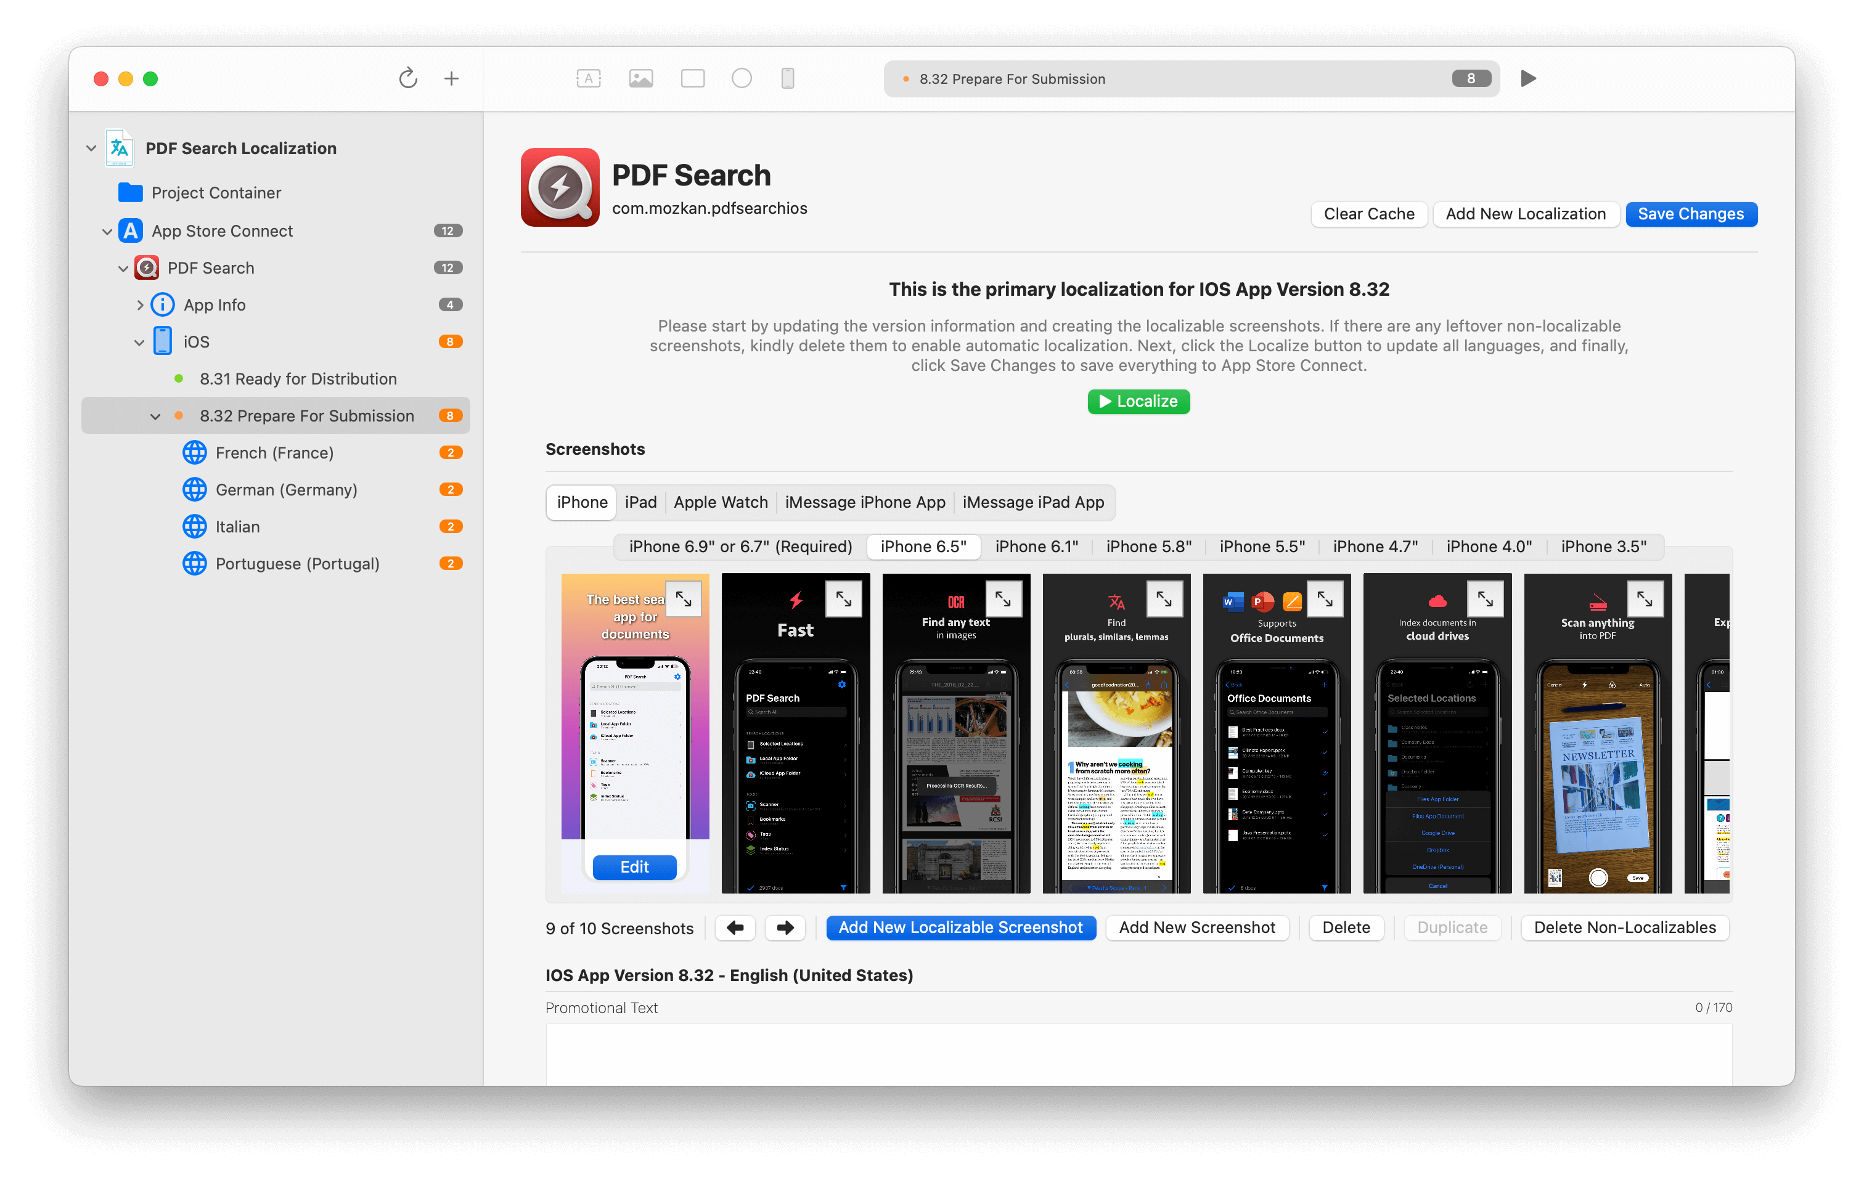1864x1177 pixels.
Task: Select the circle shape tool icon
Action: 742,78
